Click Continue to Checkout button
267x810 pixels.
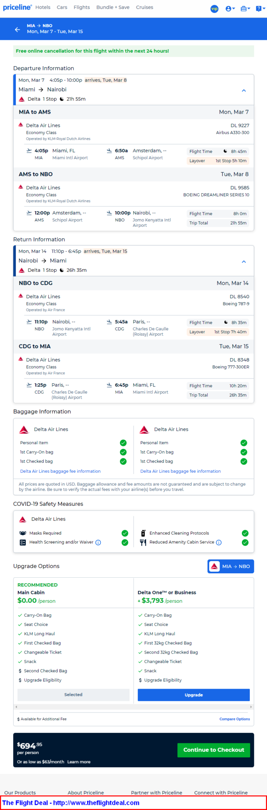[x=214, y=750]
